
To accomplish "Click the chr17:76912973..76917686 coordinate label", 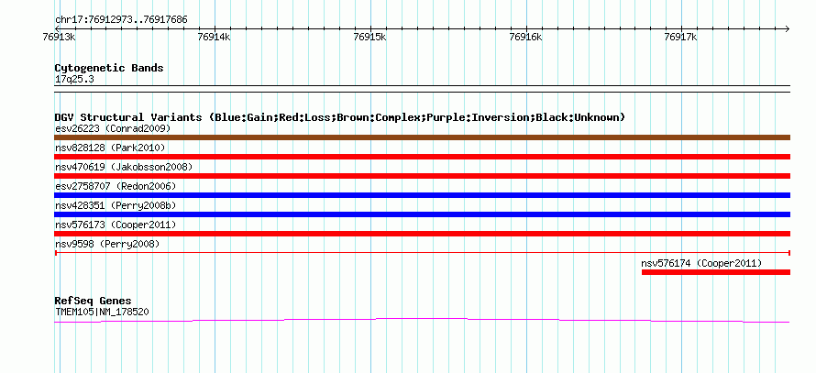I will point(121,20).
